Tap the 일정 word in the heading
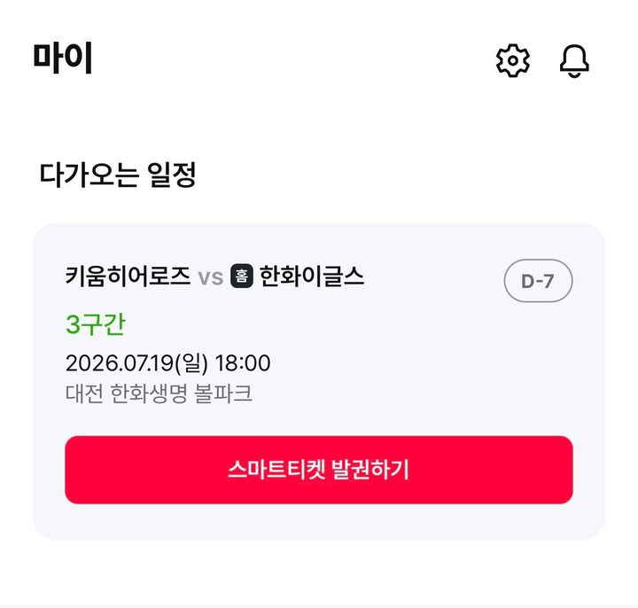 [x=171, y=175]
